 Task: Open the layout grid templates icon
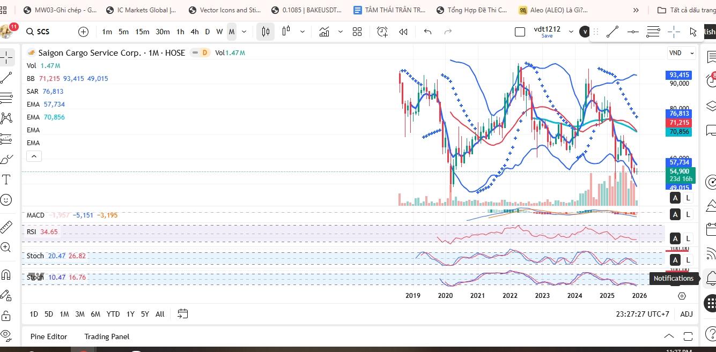click(357, 32)
